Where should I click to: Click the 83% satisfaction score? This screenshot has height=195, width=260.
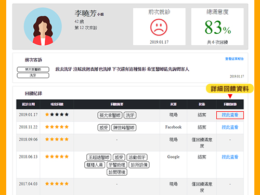pos(217,28)
